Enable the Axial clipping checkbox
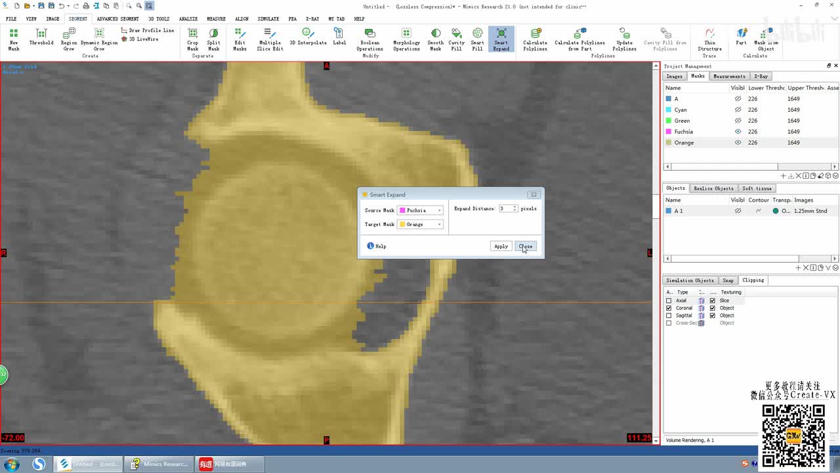Image resolution: width=840 pixels, height=473 pixels. click(x=669, y=301)
